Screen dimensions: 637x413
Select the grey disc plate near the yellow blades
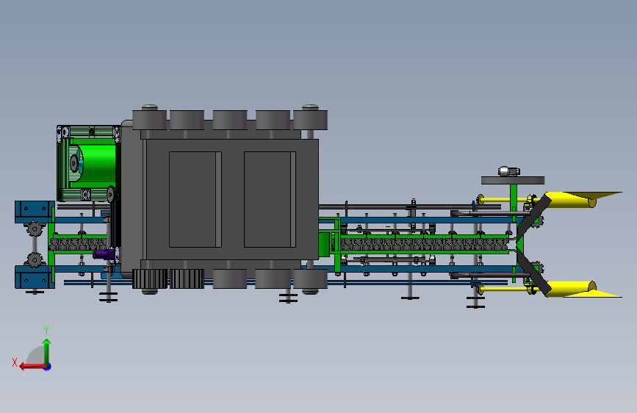[513, 181]
